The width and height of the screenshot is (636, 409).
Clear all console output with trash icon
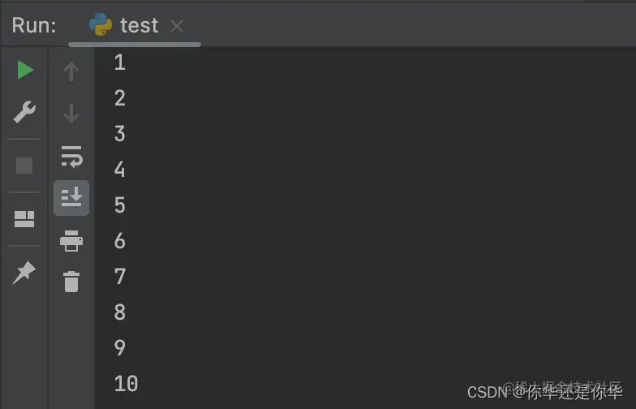click(71, 282)
